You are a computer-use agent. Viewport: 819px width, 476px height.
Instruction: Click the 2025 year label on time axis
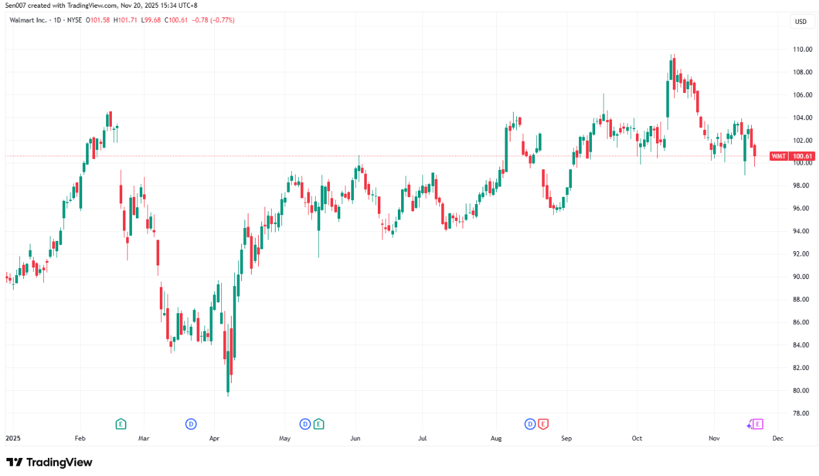point(13,439)
